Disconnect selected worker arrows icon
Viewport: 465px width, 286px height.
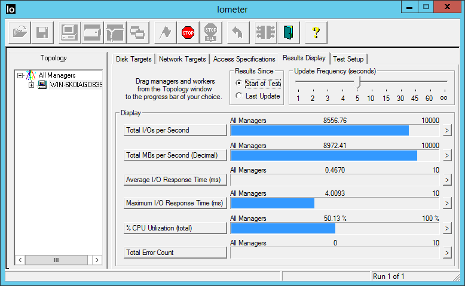[266, 33]
